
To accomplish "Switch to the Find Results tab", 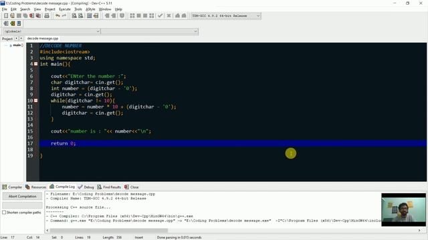I will pyautogui.click(x=109, y=187).
